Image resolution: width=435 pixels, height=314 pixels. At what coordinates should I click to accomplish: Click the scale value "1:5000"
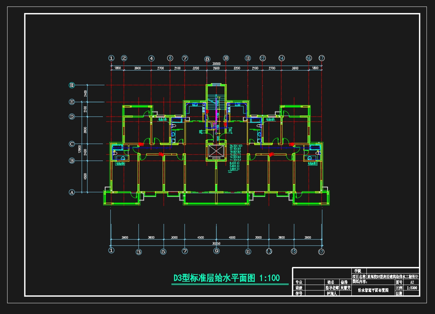coord(412,288)
